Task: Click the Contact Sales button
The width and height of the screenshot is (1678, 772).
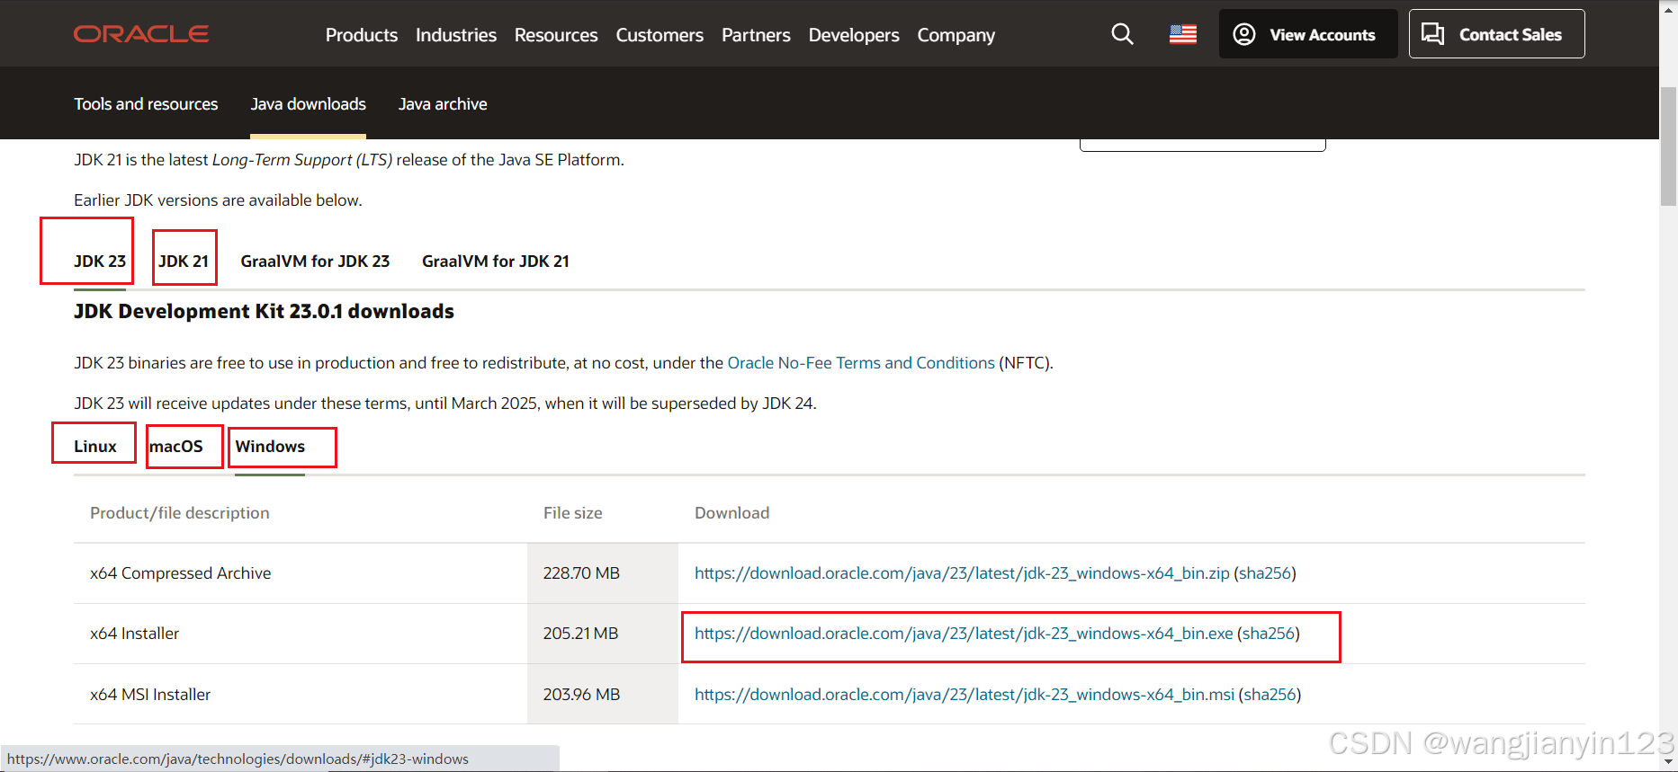Action: pos(1496,34)
